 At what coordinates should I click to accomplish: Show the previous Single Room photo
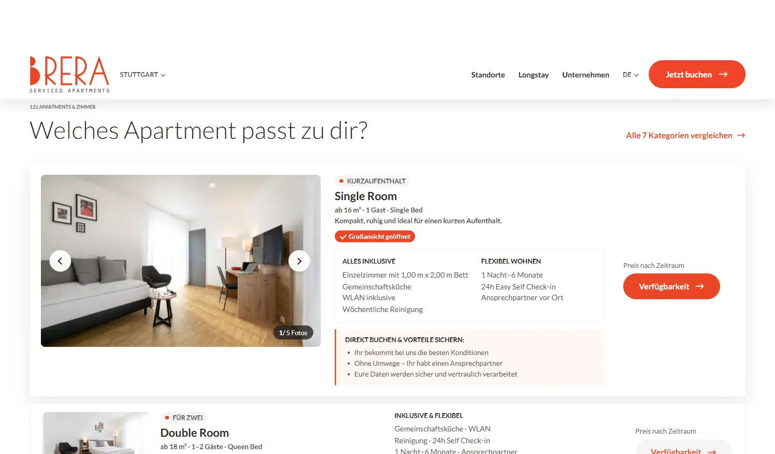(x=60, y=261)
